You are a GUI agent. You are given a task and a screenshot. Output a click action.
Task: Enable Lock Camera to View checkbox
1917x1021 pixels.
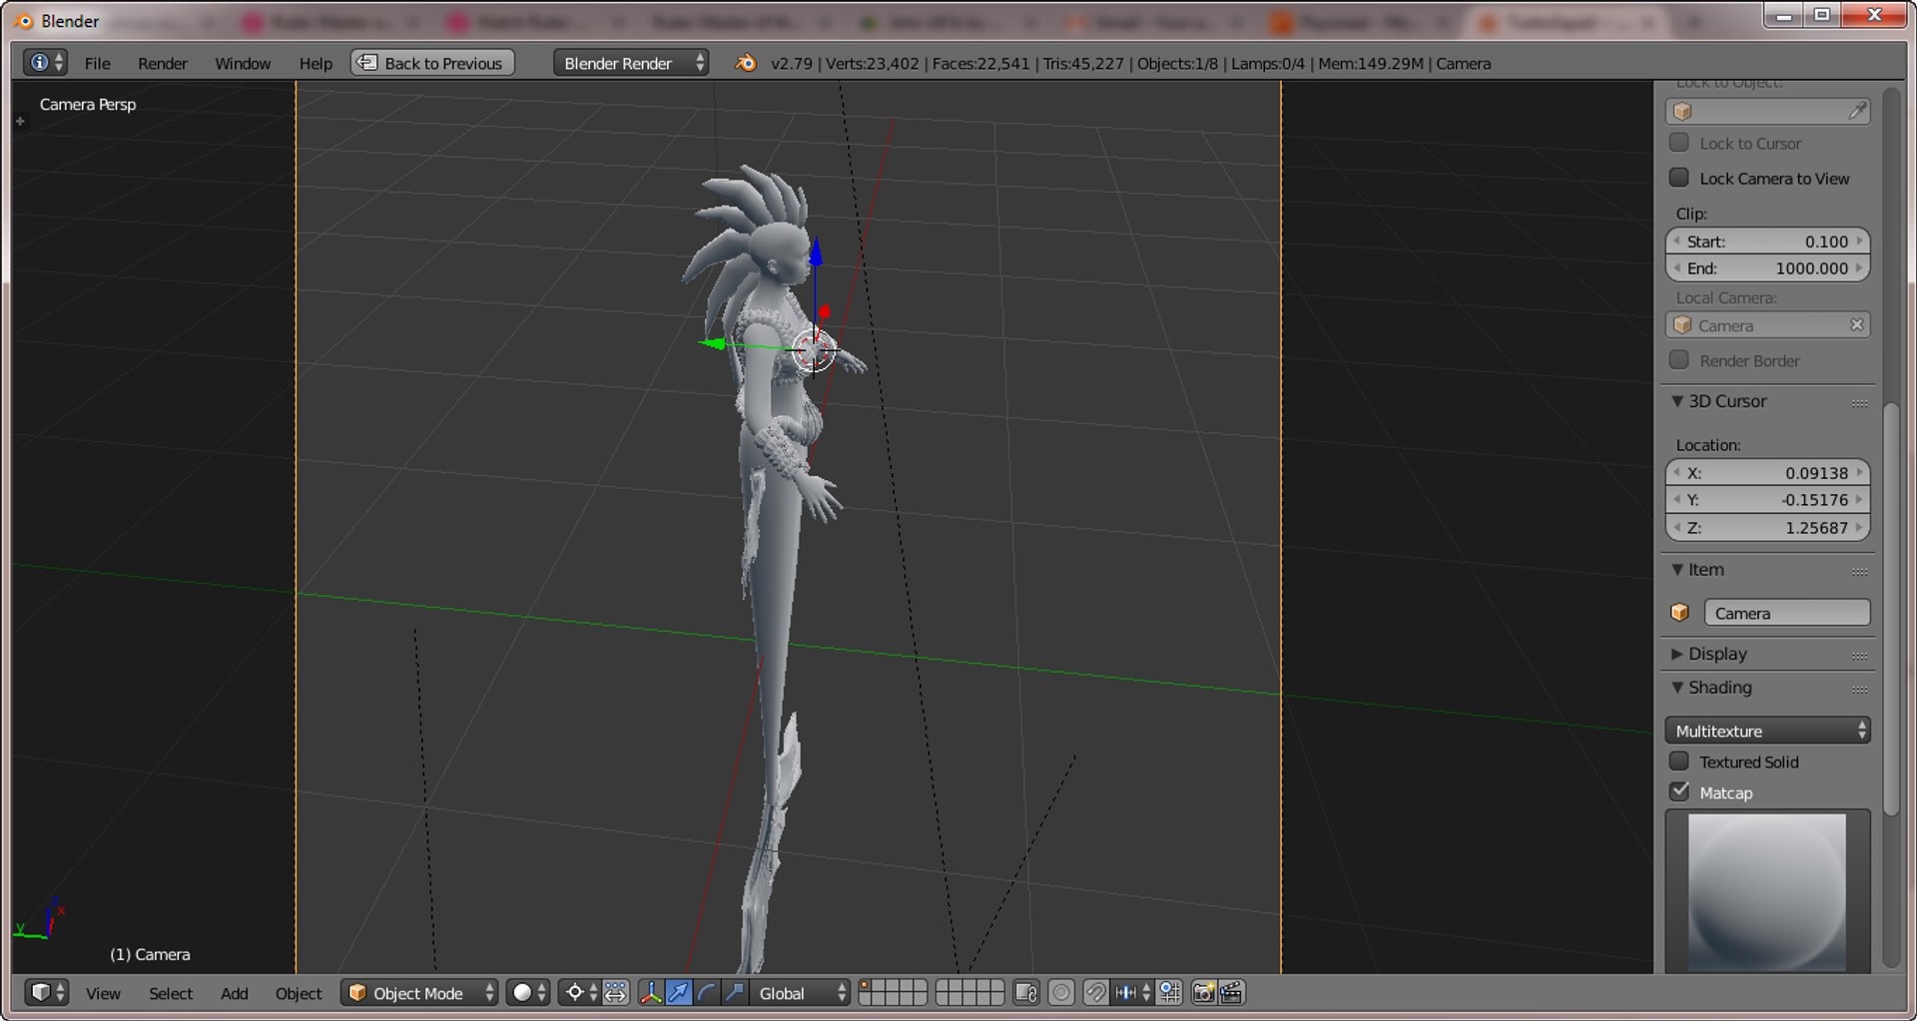click(x=1679, y=178)
